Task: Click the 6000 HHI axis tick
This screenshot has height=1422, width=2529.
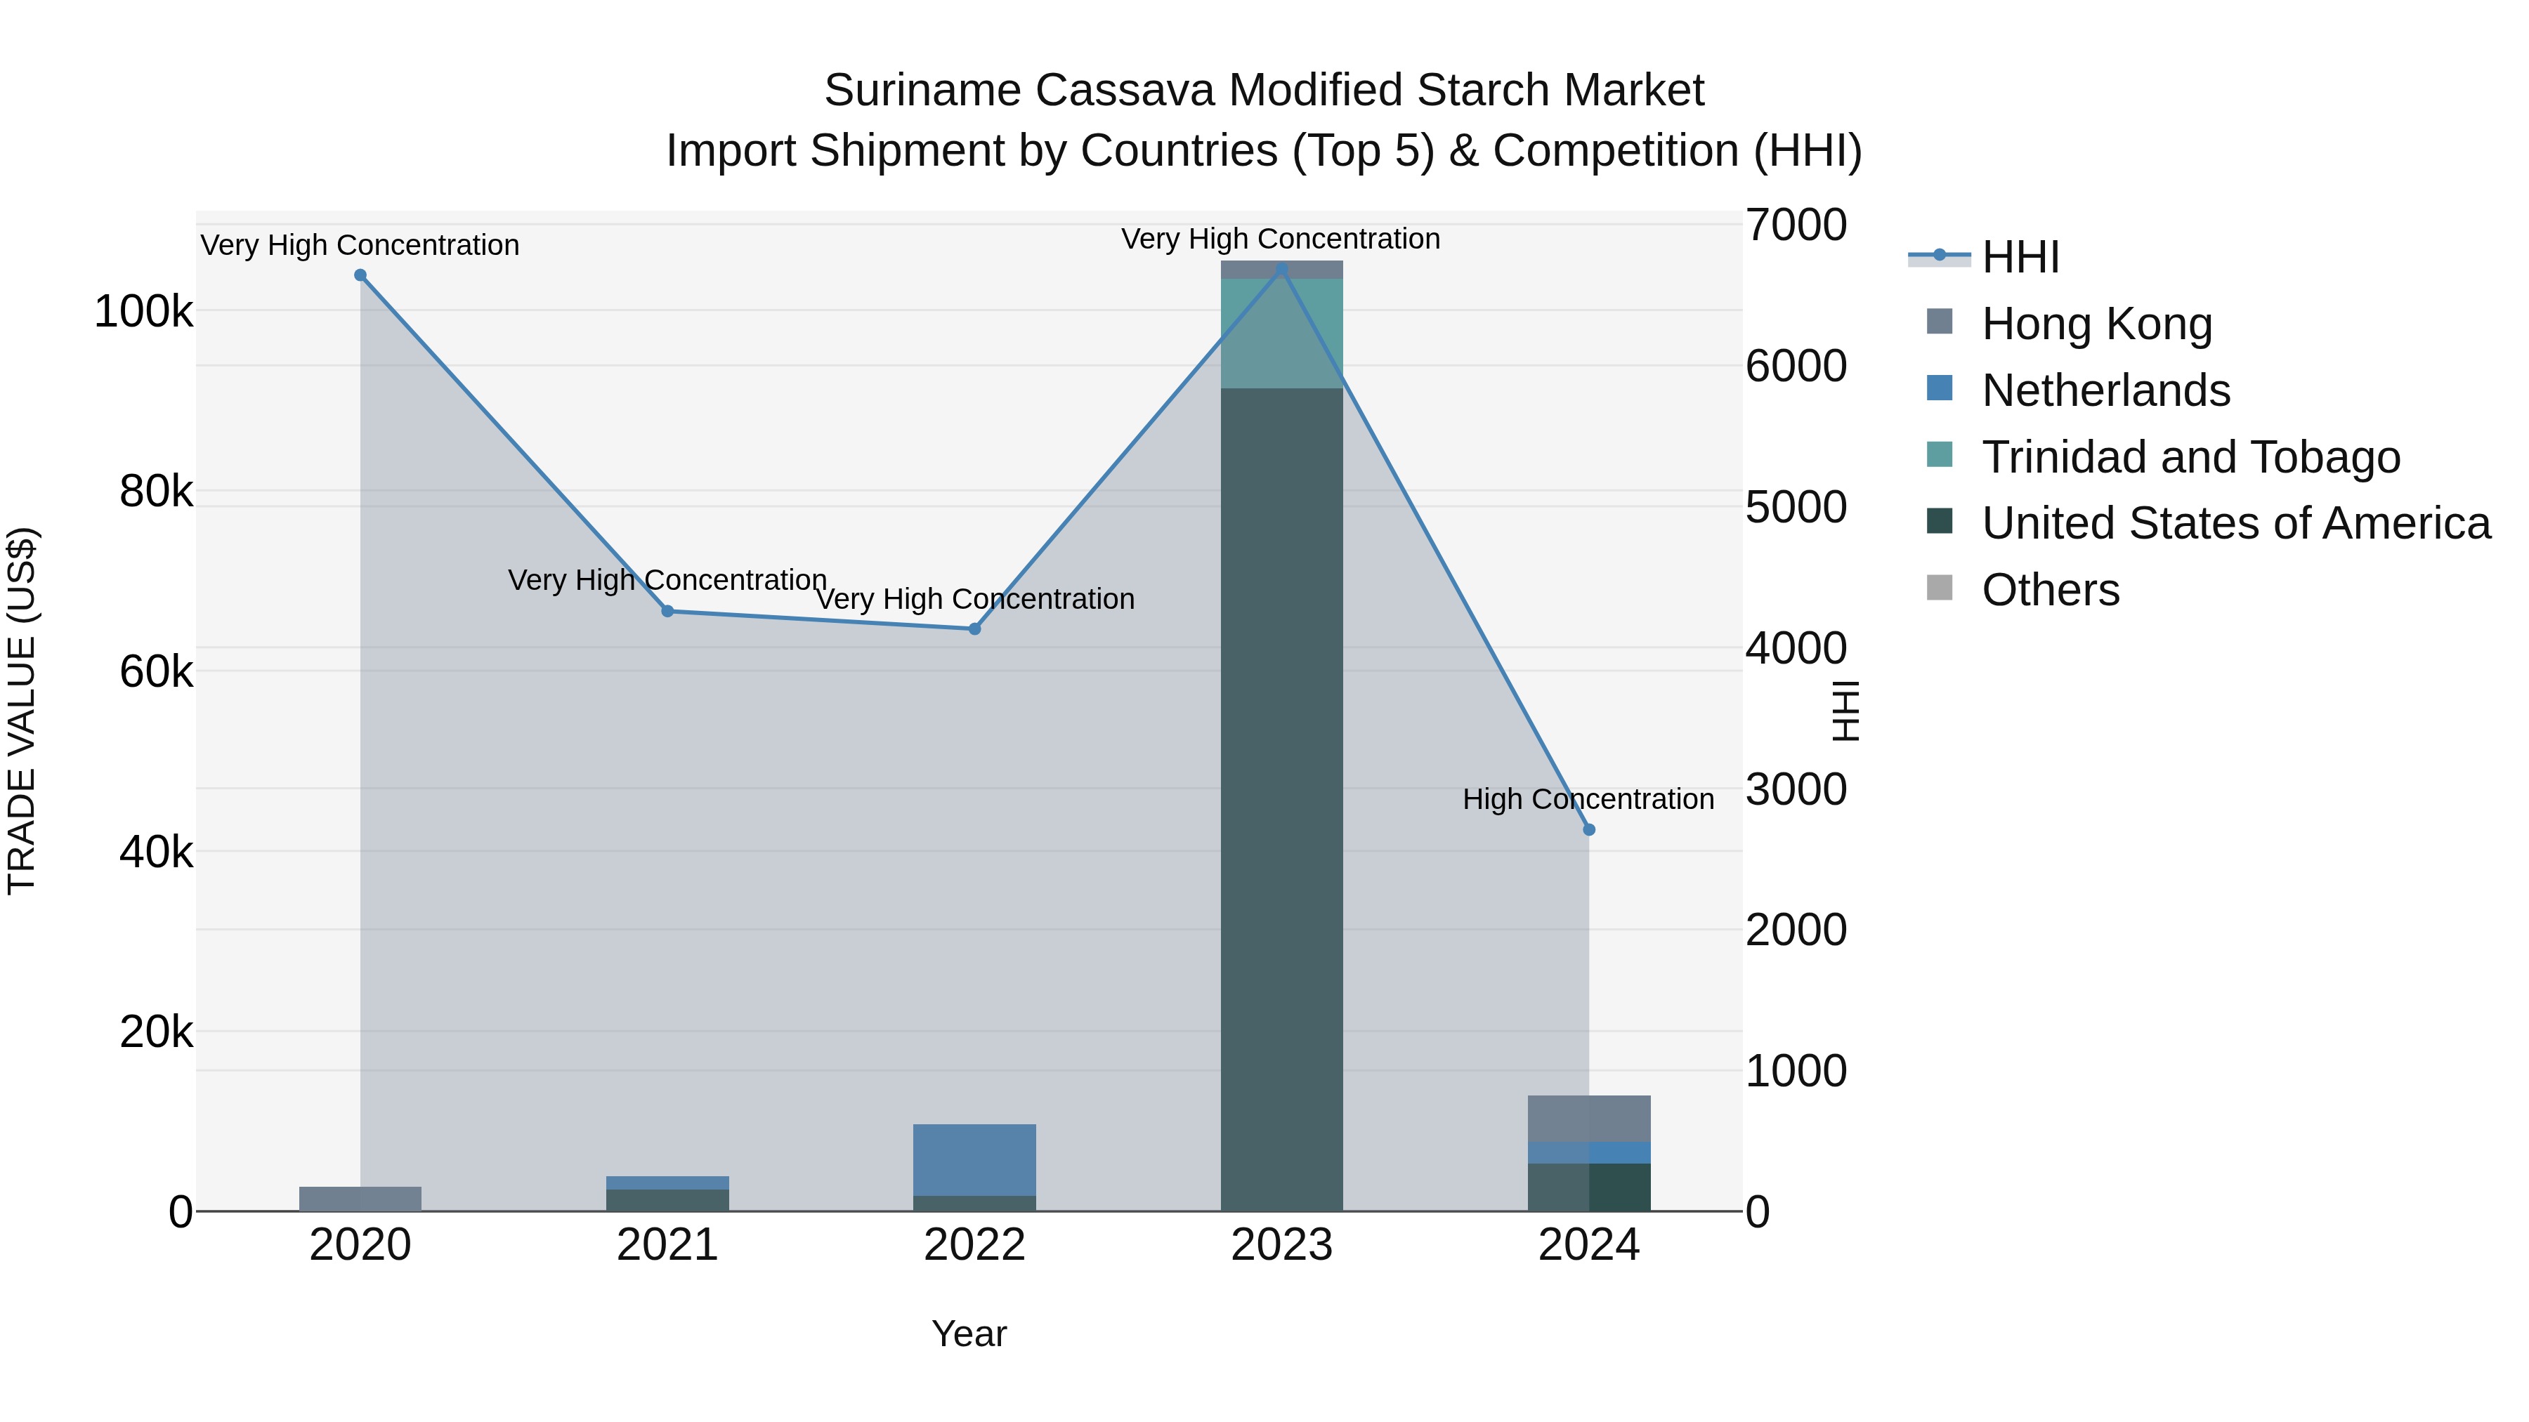Action: pos(1796,366)
